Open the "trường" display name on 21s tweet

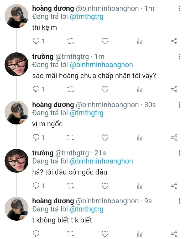click(43, 153)
